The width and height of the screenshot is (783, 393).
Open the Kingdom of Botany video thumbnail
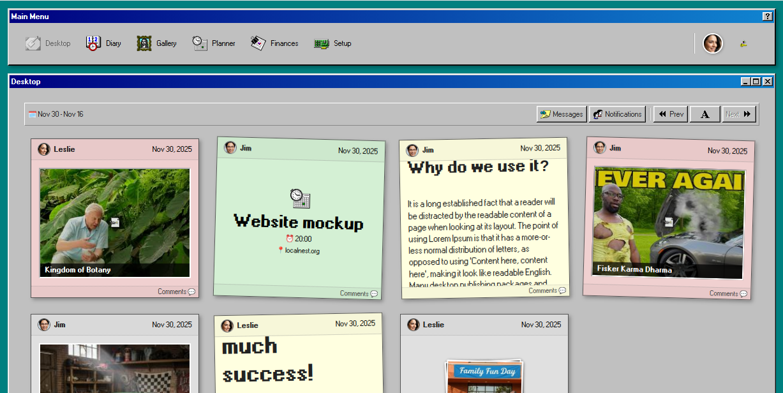115,222
